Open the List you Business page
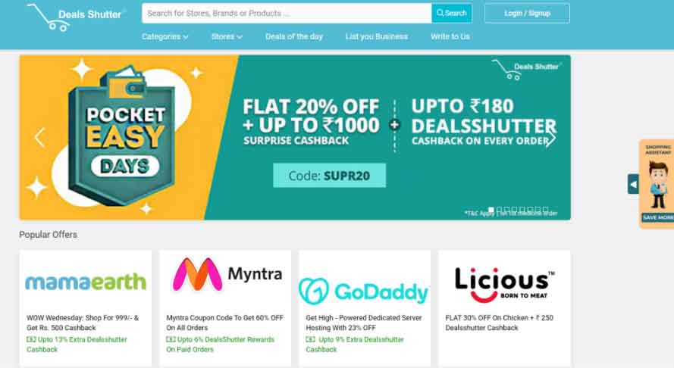 [377, 36]
